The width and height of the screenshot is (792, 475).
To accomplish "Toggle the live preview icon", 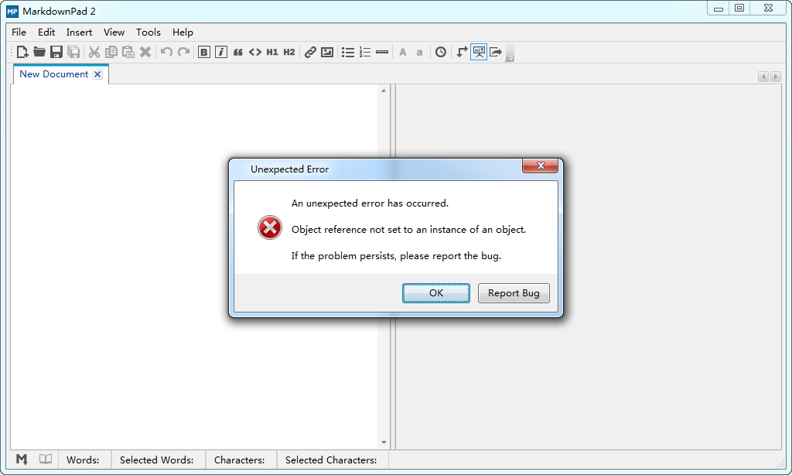I will pyautogui.click(x=479, y=52).
